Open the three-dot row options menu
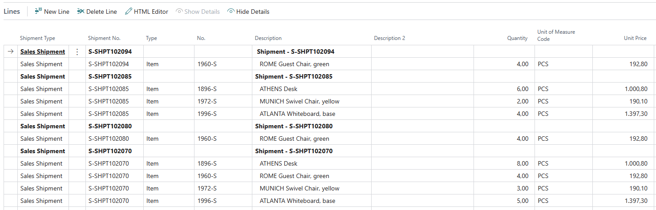656x210 pixels. pos(77,52)
